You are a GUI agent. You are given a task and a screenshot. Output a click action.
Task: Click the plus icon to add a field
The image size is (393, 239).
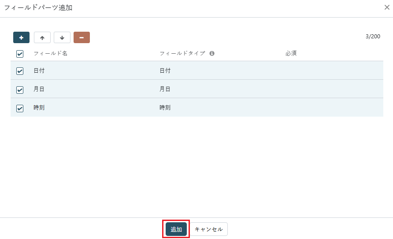tap(21, 37)
